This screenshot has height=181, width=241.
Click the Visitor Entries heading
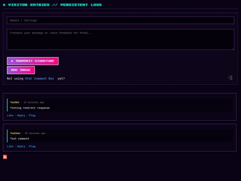52,5
